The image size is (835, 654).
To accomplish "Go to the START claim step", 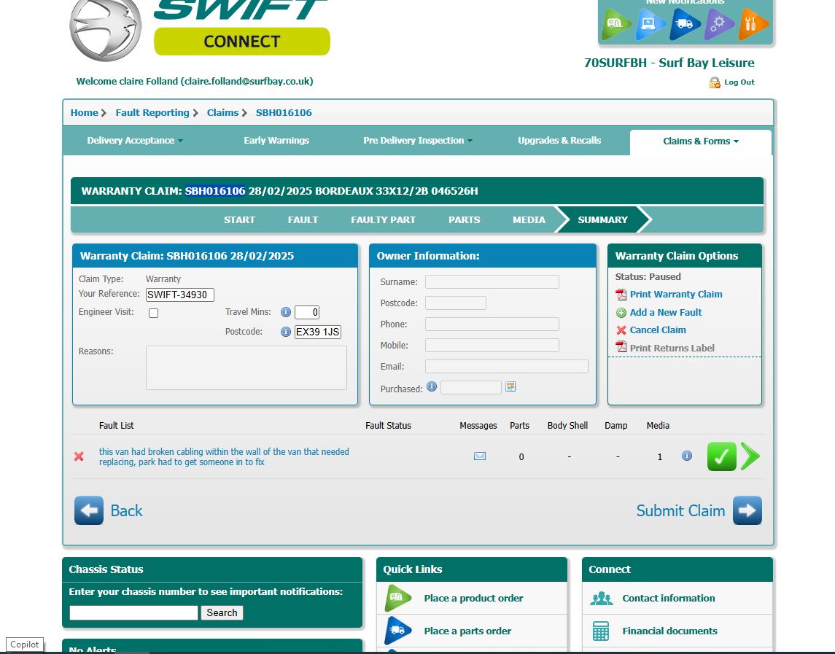I will click(x=239, y=220).
